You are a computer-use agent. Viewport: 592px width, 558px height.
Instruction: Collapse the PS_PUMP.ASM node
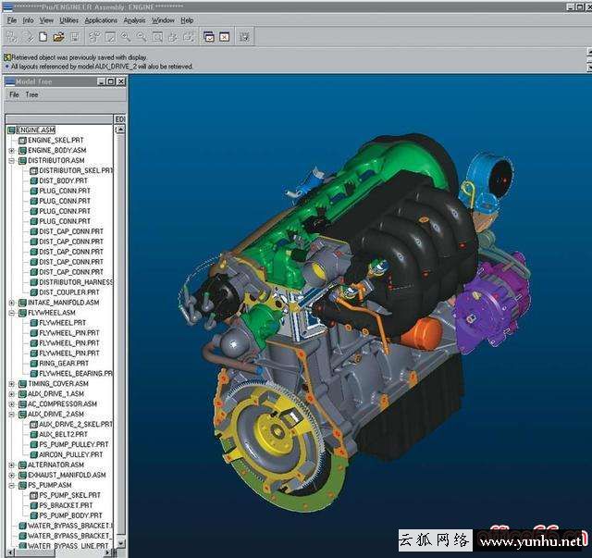coord(12,485)
